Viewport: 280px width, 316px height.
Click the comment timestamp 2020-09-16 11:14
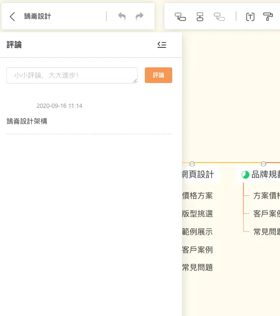(x=60, y=106)
